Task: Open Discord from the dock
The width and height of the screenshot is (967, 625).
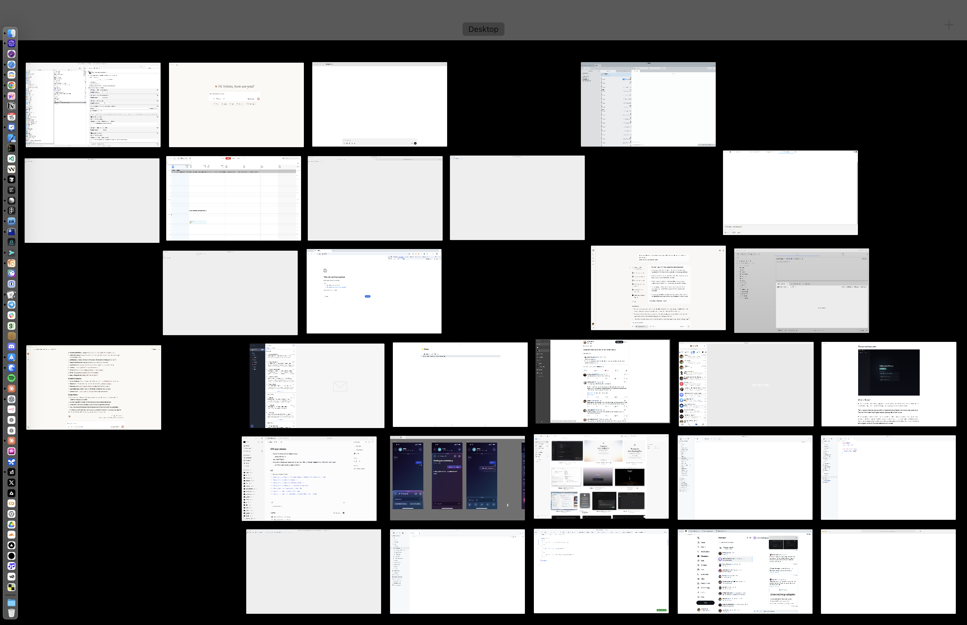Action: point(11,347)
